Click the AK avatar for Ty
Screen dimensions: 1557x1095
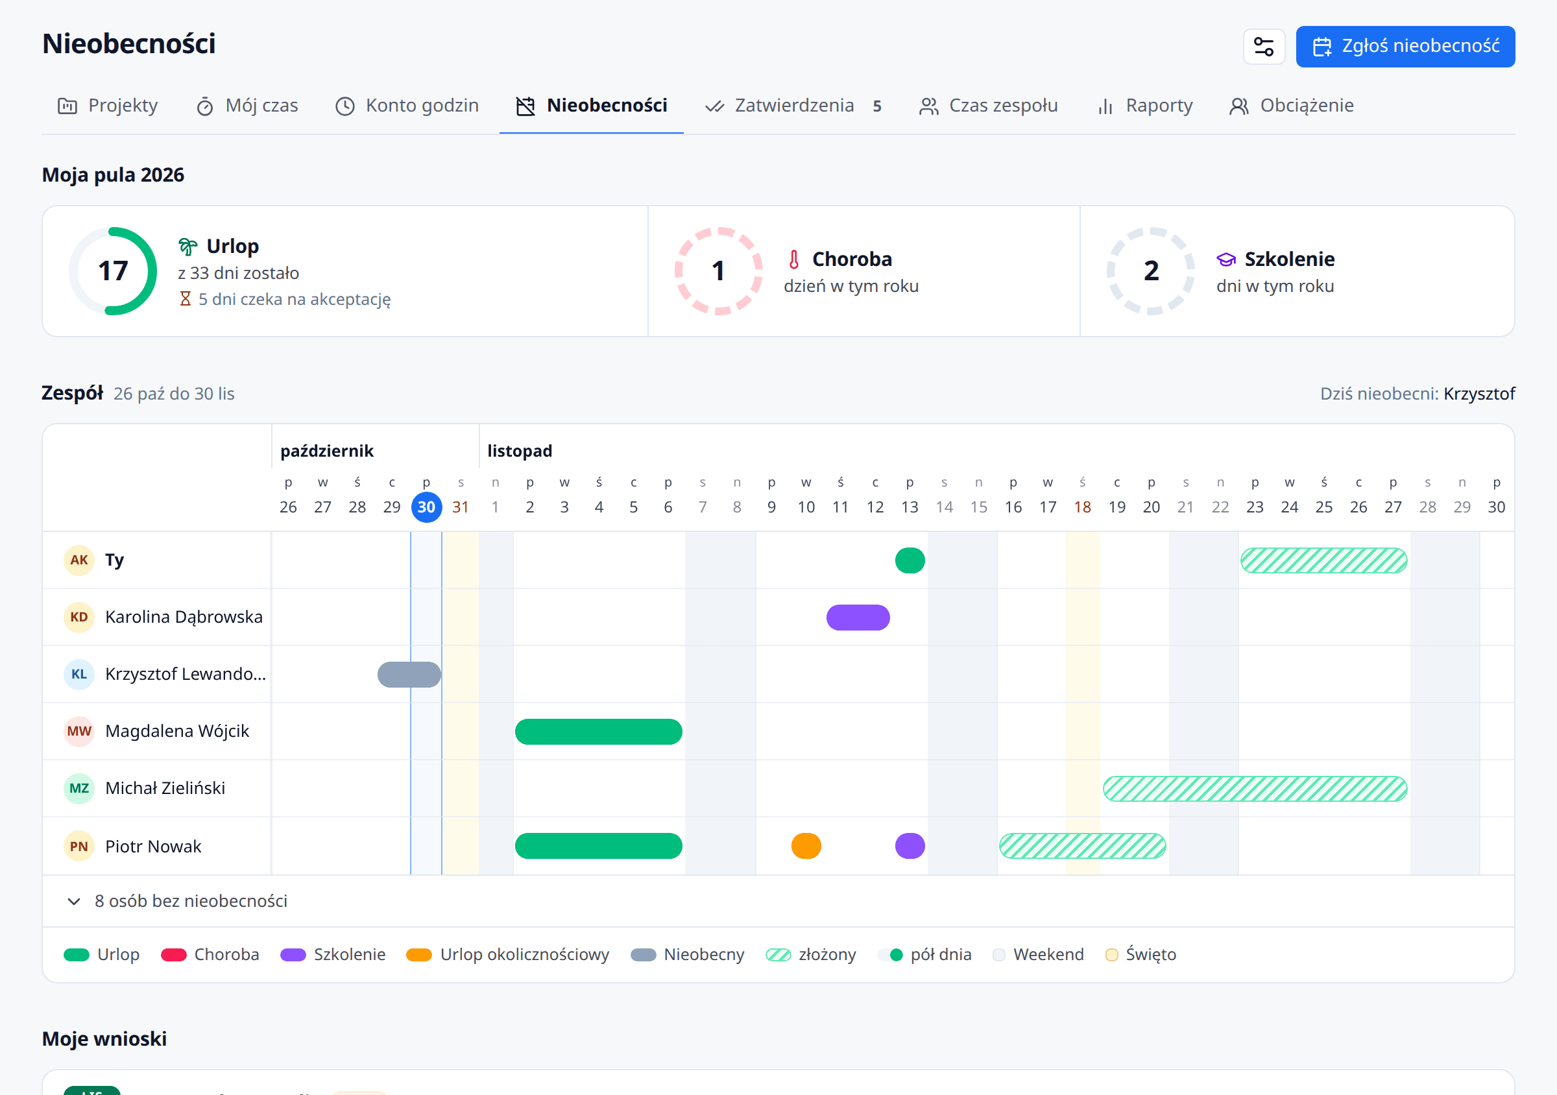78,560
